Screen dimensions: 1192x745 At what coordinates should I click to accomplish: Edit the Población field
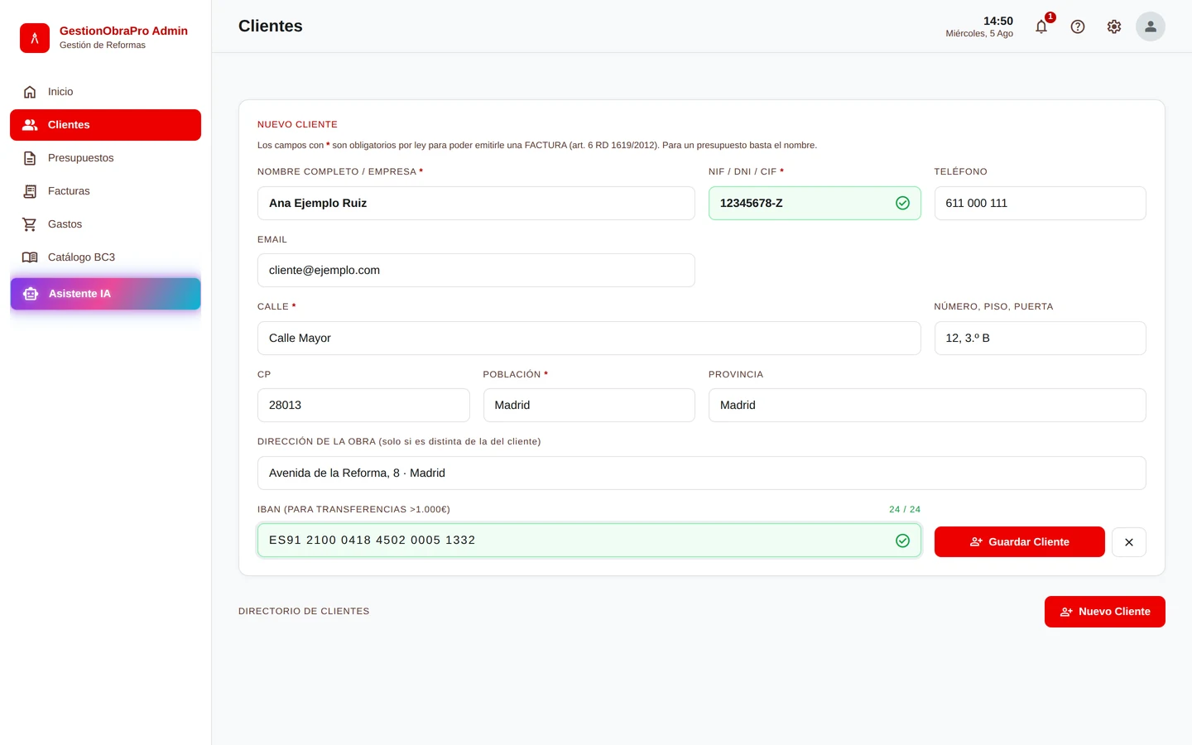click(x=589, y=405)
